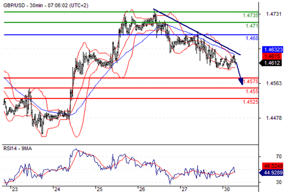Select the blue 44.9289 RSI value tag
The height and width of the screenshot is (194, 288).
pyautogui.click(x=271, y=172)
